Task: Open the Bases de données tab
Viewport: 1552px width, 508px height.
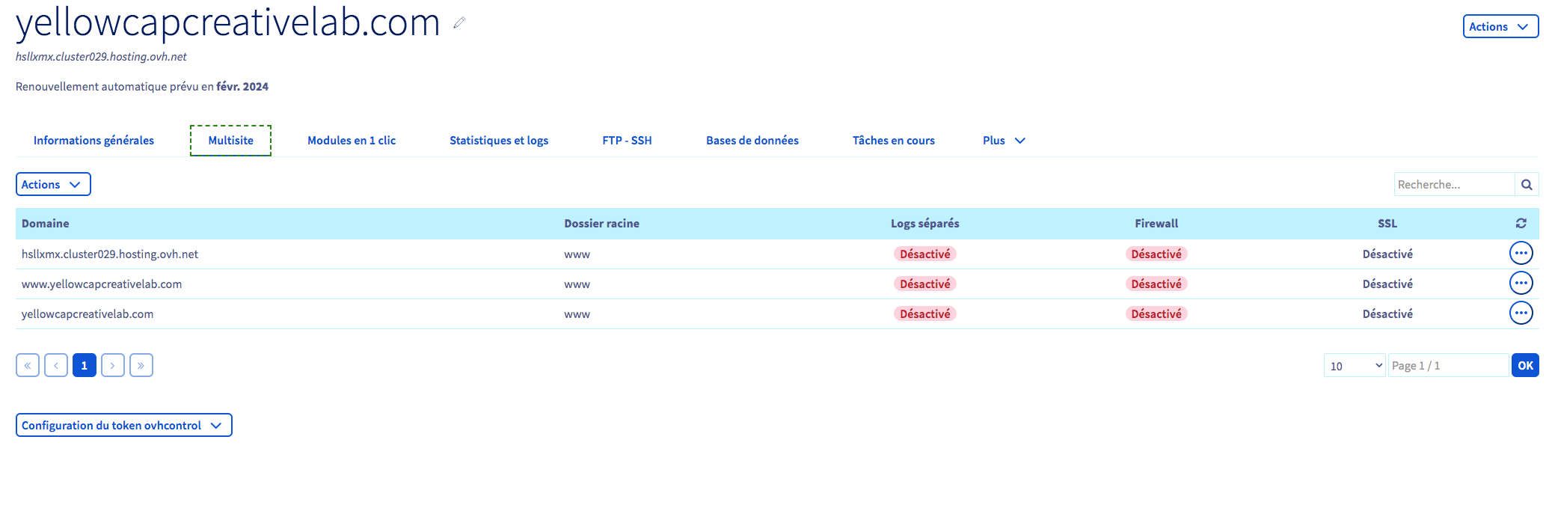Action: click(x=752, y=141)
